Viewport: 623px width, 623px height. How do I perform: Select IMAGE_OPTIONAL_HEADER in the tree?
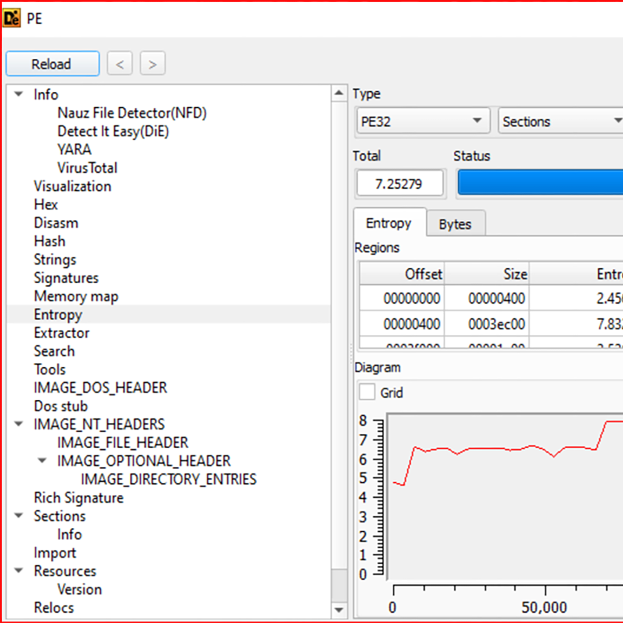coord(144,461)
